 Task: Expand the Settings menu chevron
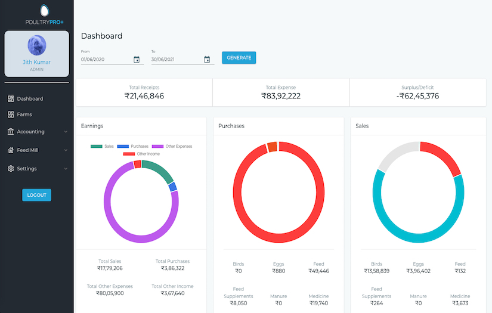(x=66, y=169)
